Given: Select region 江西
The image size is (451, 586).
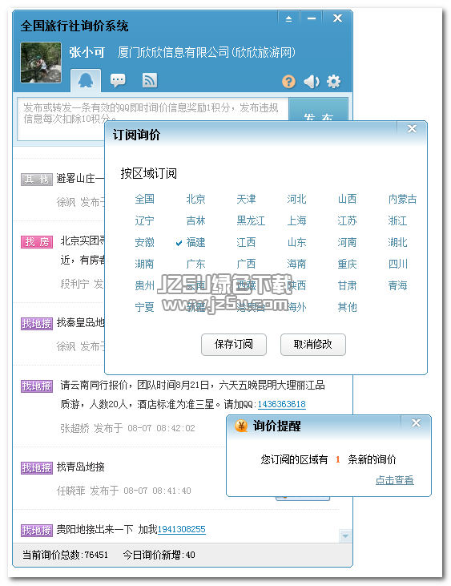Looking at the screenshot, I should [x=246, y=243].
